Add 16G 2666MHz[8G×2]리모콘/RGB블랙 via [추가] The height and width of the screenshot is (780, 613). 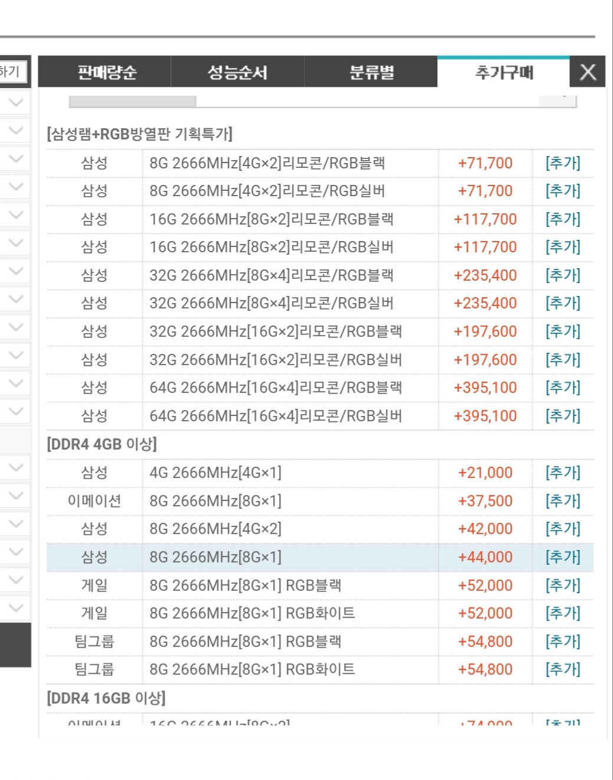563,219
